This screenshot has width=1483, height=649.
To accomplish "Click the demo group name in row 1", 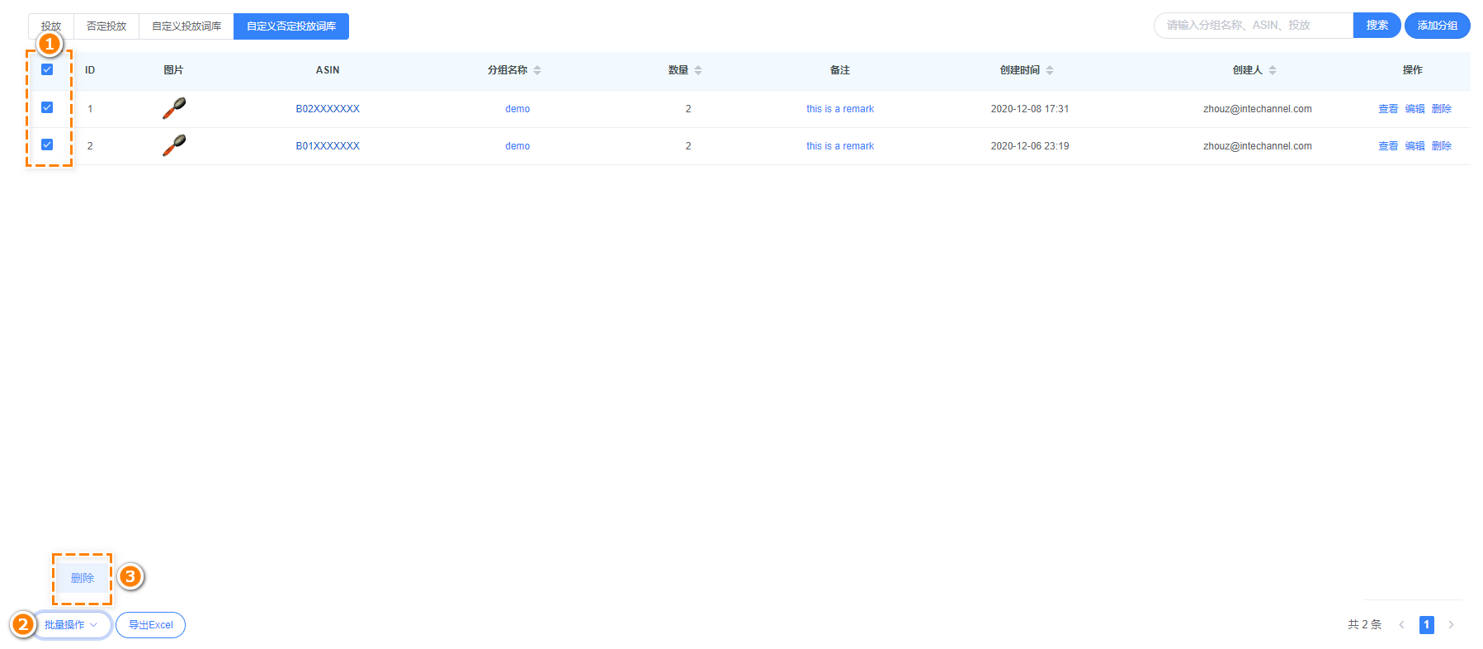I will coord(517,109).
